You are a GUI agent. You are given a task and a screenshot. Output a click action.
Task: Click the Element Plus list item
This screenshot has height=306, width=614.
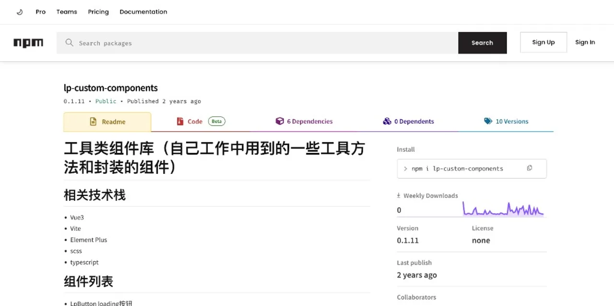click(89, 240)
